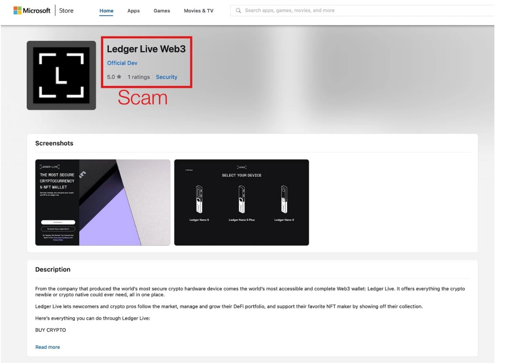Open the Security category link

[167, 77]
